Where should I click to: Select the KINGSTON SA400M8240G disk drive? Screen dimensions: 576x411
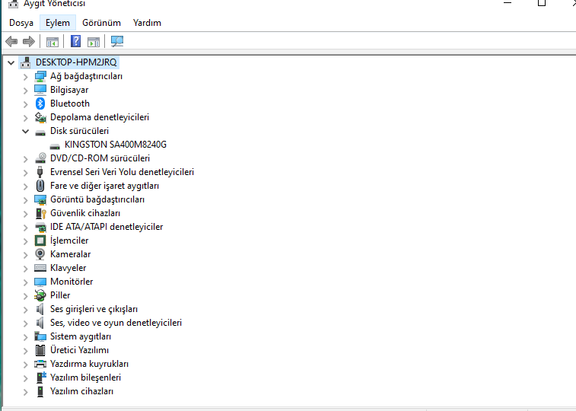115,145
